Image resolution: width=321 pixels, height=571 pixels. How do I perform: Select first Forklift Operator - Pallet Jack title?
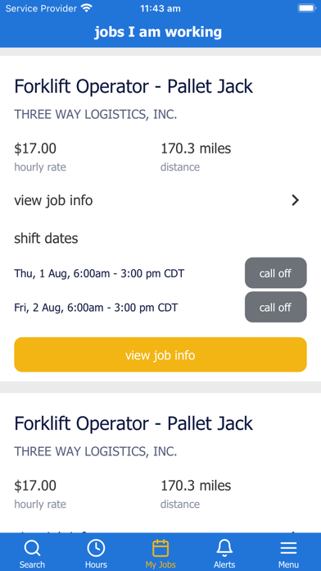133,87
